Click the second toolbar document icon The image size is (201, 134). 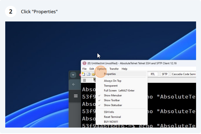[88, 74]
